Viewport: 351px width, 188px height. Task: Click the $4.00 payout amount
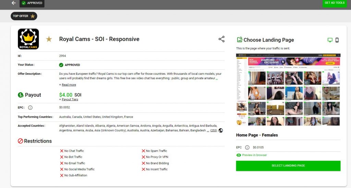point(66,95)
